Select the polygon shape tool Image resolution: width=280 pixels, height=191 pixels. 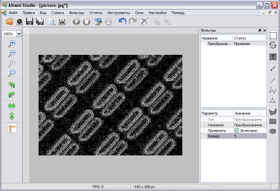point(273,112)
